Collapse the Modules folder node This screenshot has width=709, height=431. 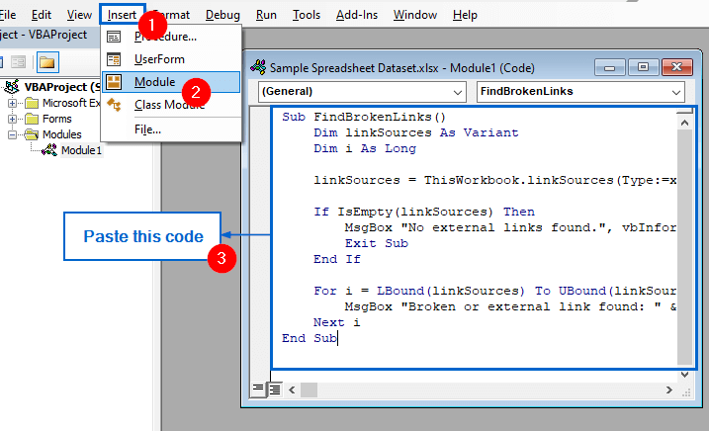[x=13, y=134]
